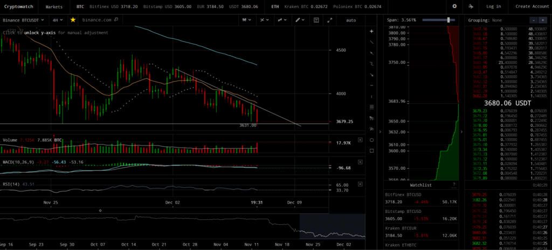Toggle the auto scale button

351,20
